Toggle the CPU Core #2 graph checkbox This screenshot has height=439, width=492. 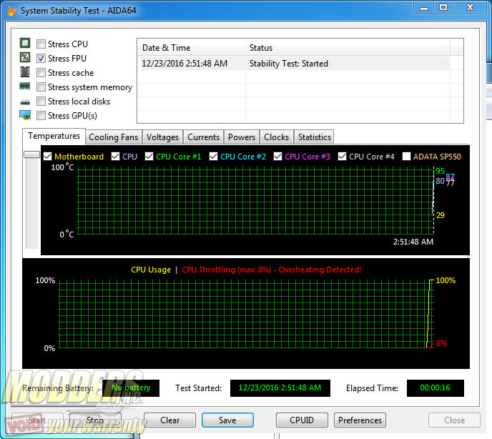pyautogui.click(x=213, y=157)
